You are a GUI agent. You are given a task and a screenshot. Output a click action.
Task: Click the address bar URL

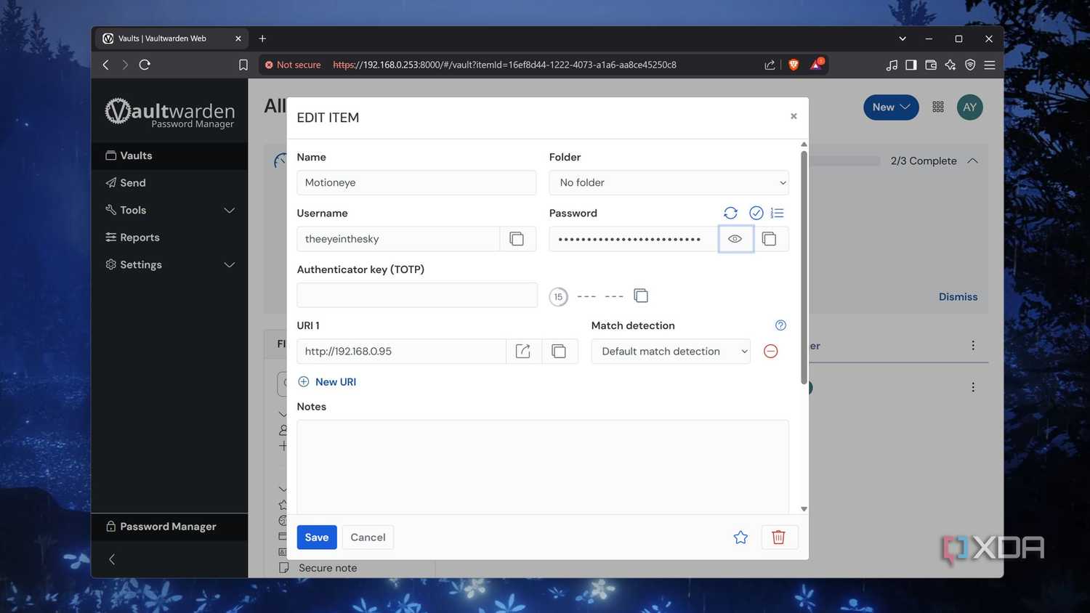click(504, 65)
